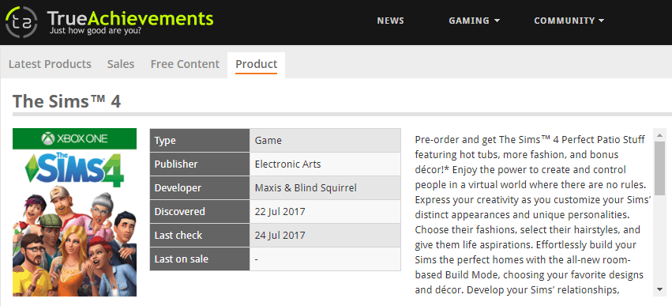Expand the Gaming dropdown menu
The height and width of the screenshot is (306, 672).
pos(474,21)
